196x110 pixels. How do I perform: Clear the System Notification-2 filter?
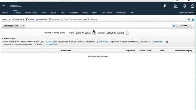pyautogui.click(x=52, y=44)
